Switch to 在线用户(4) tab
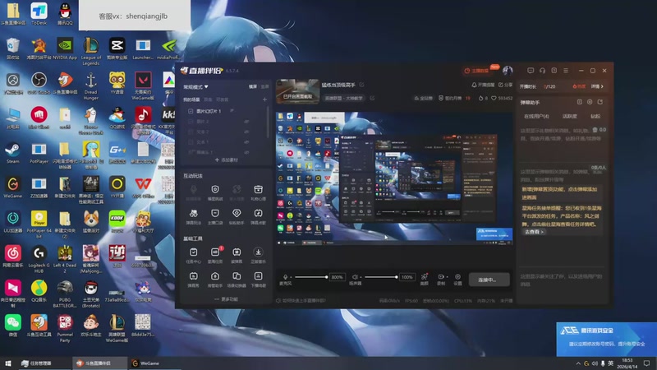This screenshot has height=370, width=657. (x=536, y=116)
